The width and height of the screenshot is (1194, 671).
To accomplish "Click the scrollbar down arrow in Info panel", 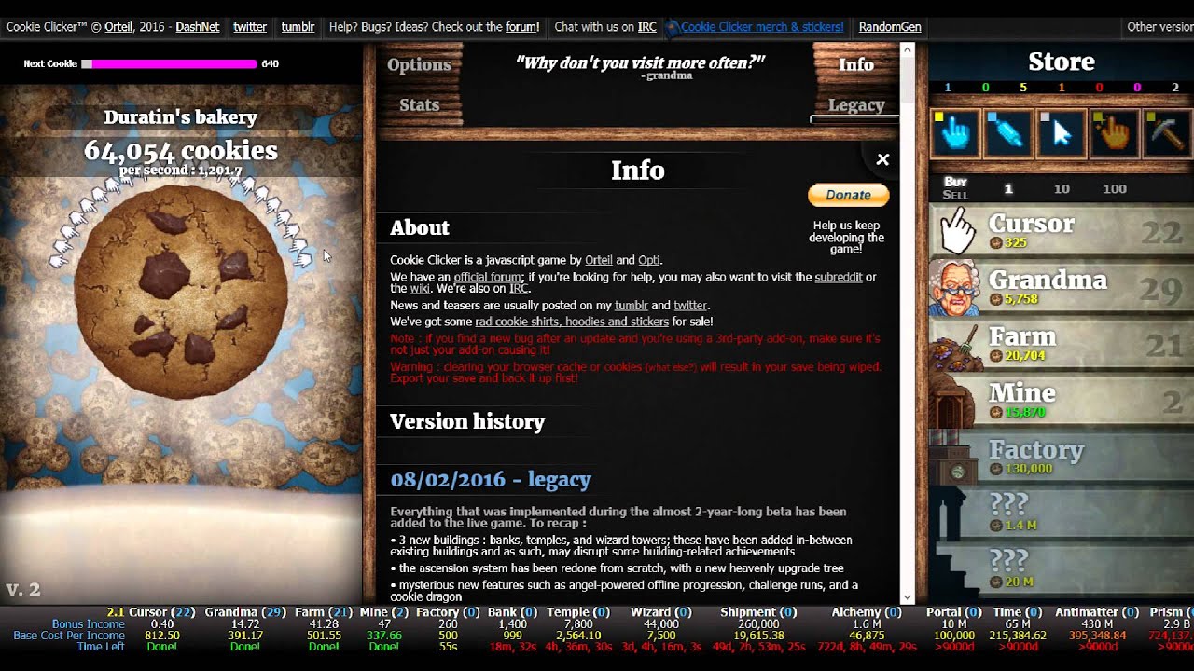I will coord(909,596).
